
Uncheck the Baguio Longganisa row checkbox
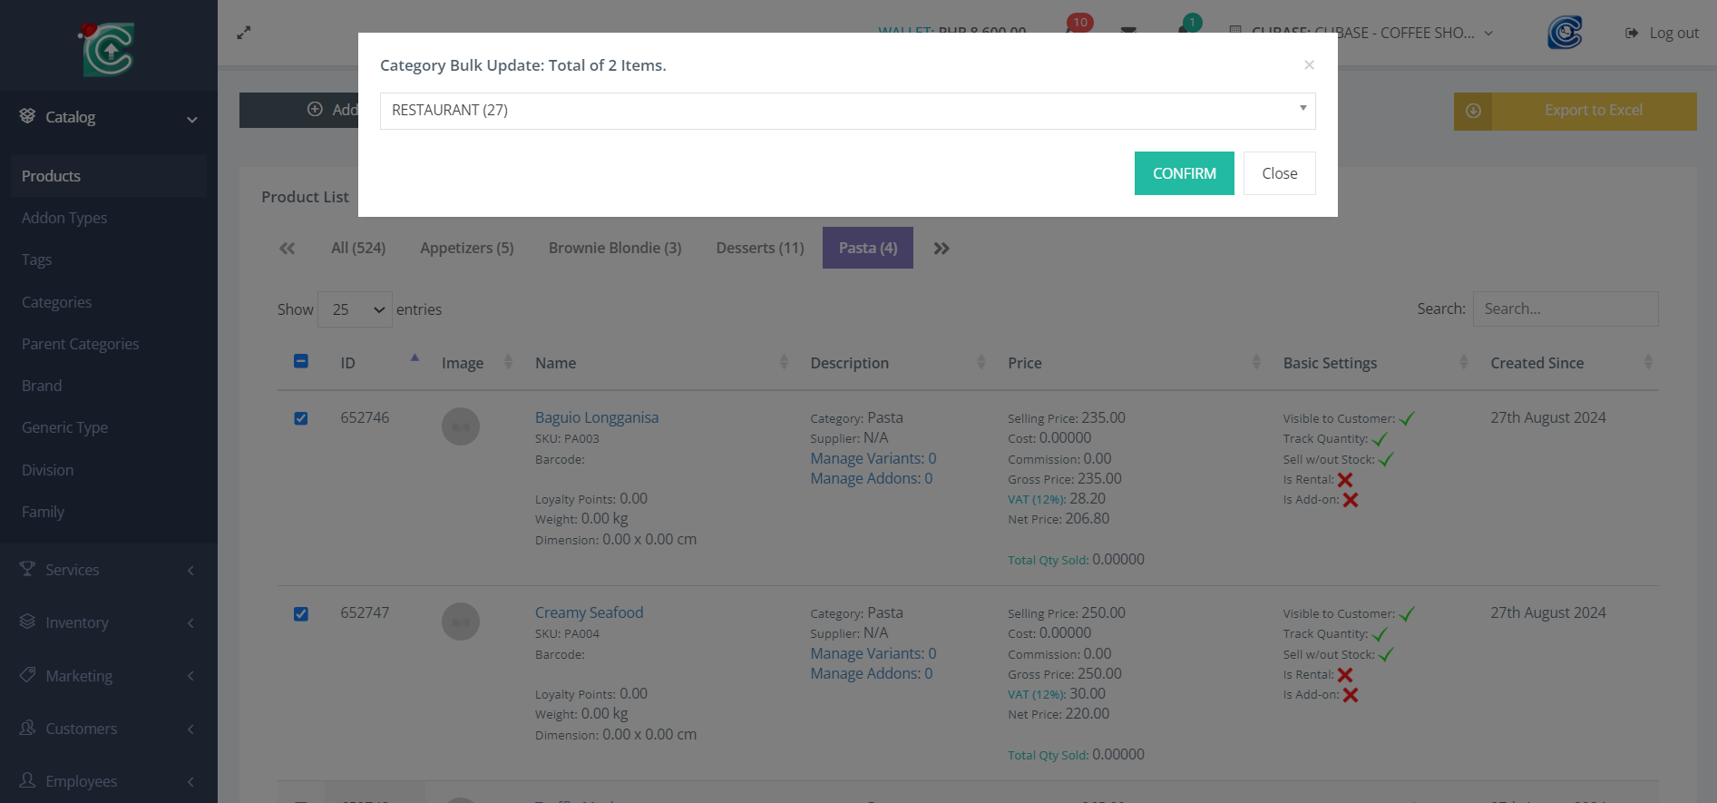pos(301,418)
